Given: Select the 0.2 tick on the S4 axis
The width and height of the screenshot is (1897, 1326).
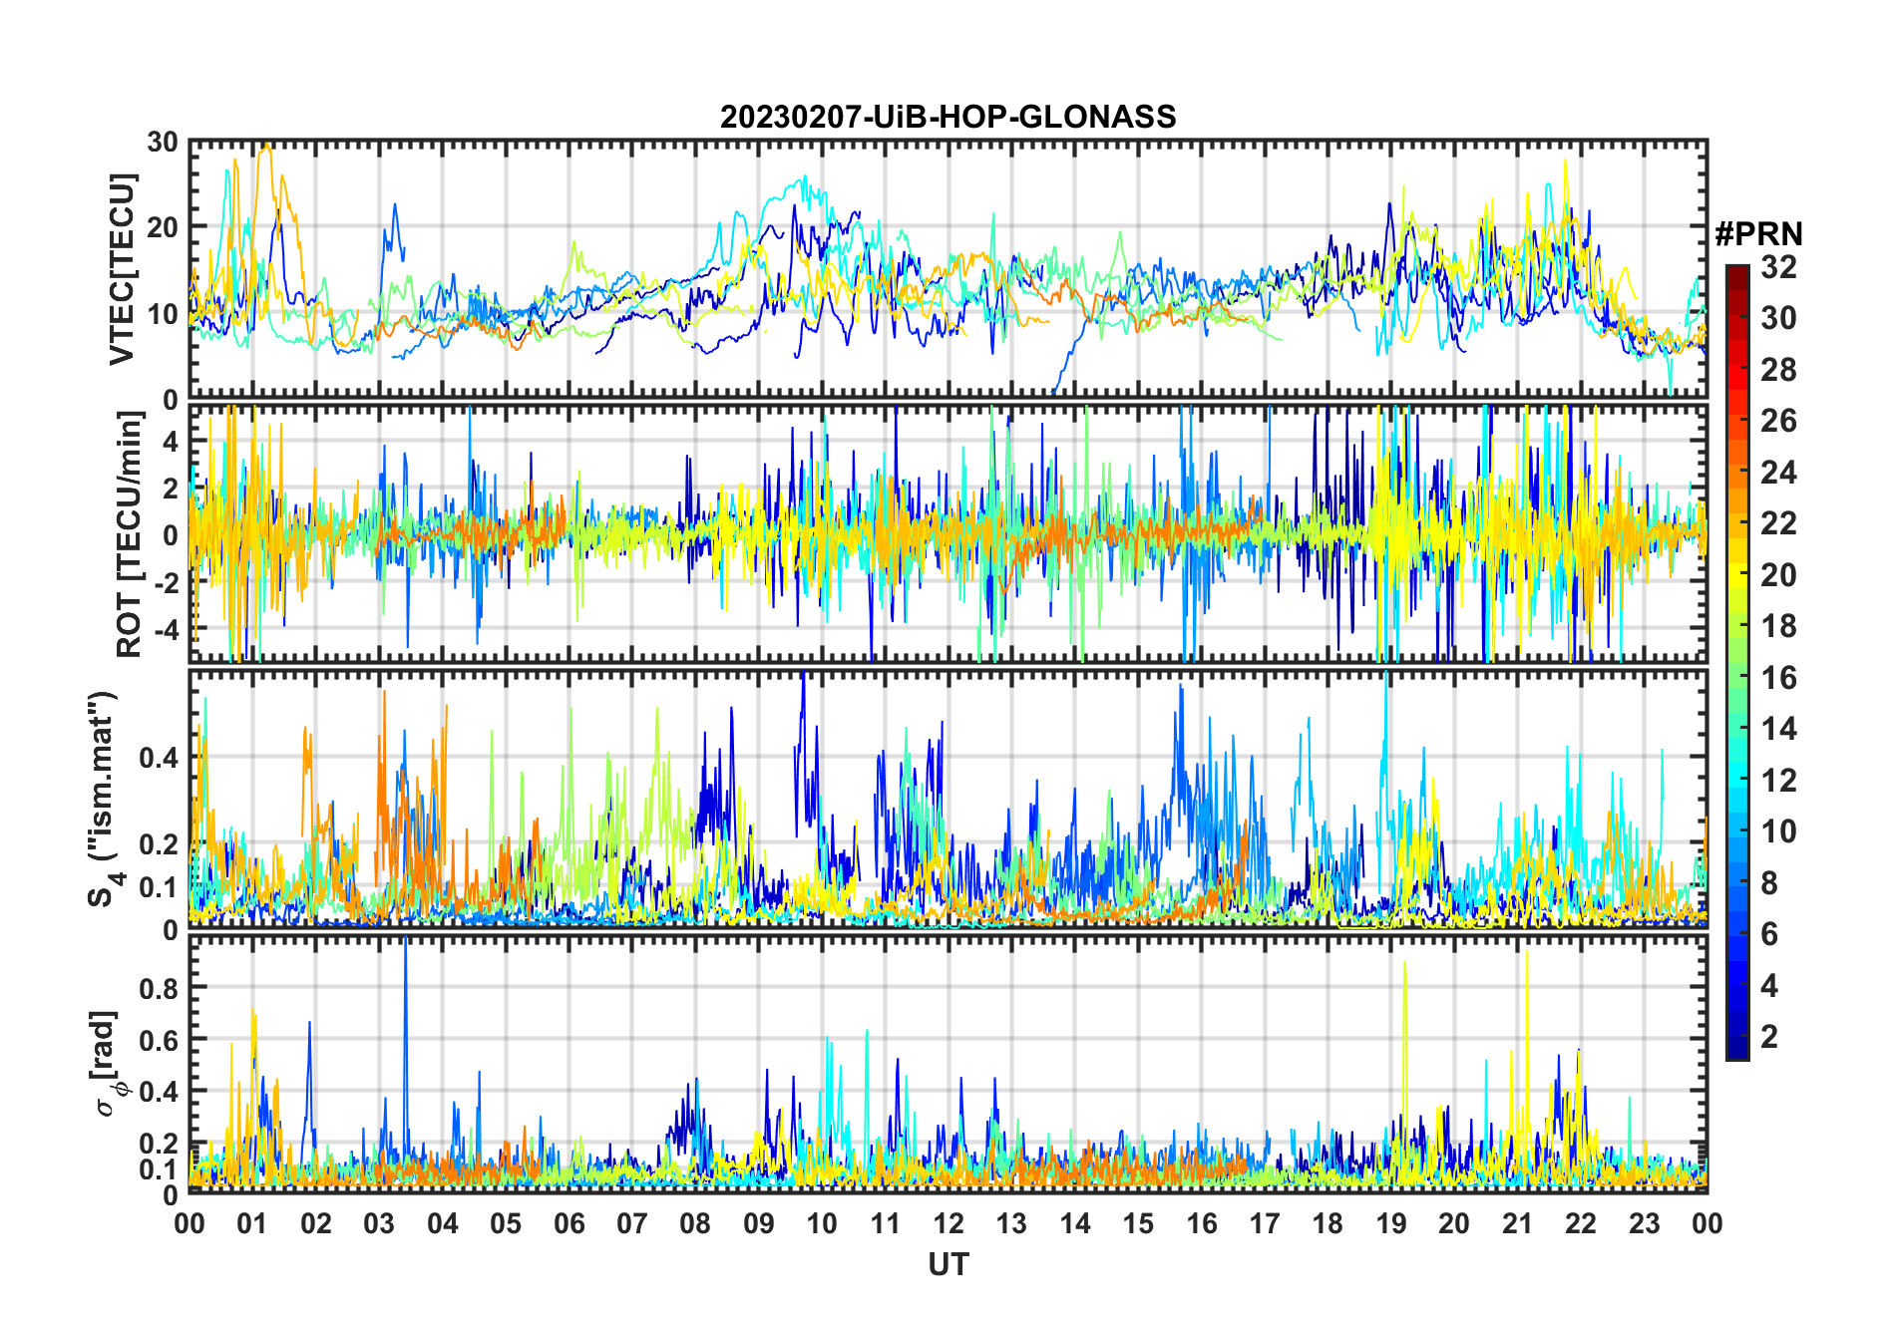Looking at the screenshot, I should 159,843.
